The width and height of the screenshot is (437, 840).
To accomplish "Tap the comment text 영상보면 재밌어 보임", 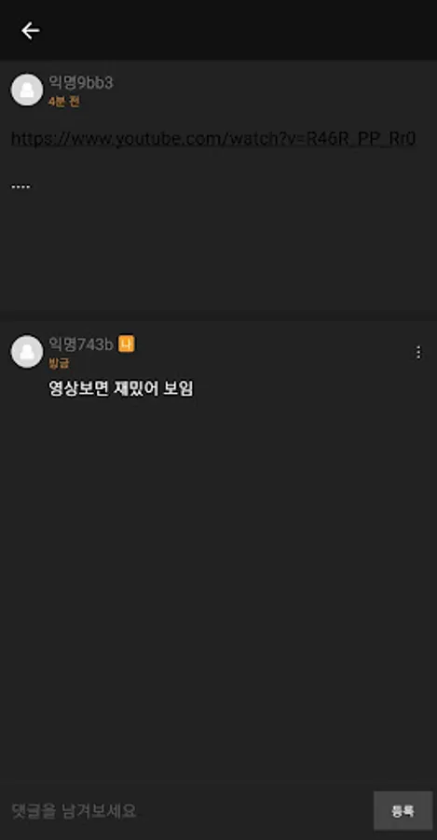I will coord(121,389).
